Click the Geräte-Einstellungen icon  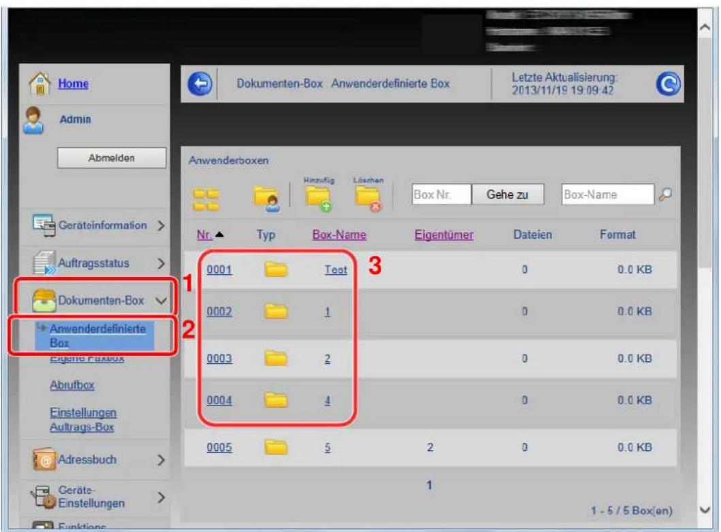point(43,497)
